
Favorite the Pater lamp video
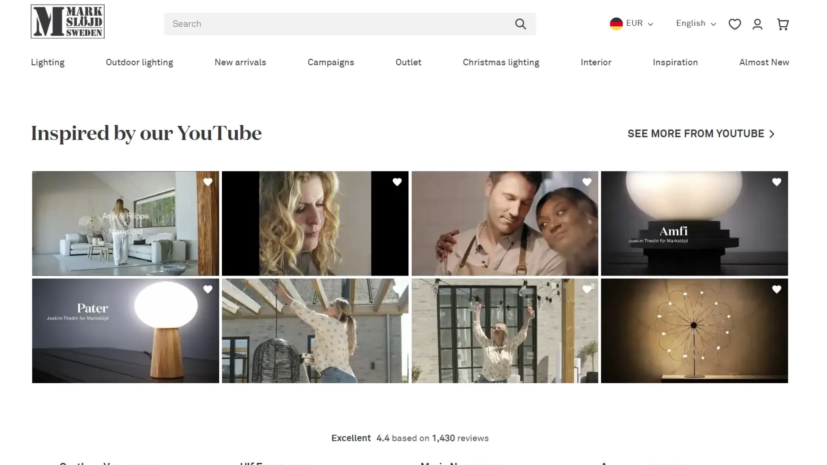tap(208, 289)
